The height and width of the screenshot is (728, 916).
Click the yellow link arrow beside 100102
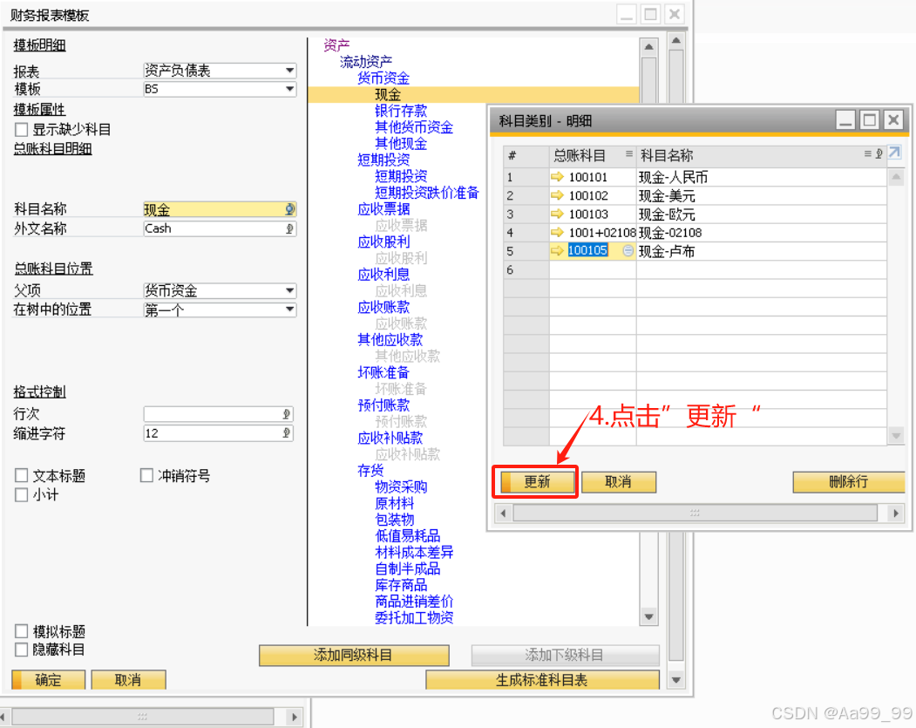click(x=558, y=195)
